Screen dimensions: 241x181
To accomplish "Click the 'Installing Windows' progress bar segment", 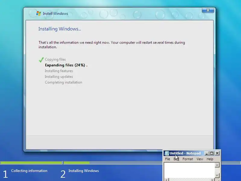I will coord(113,163).
